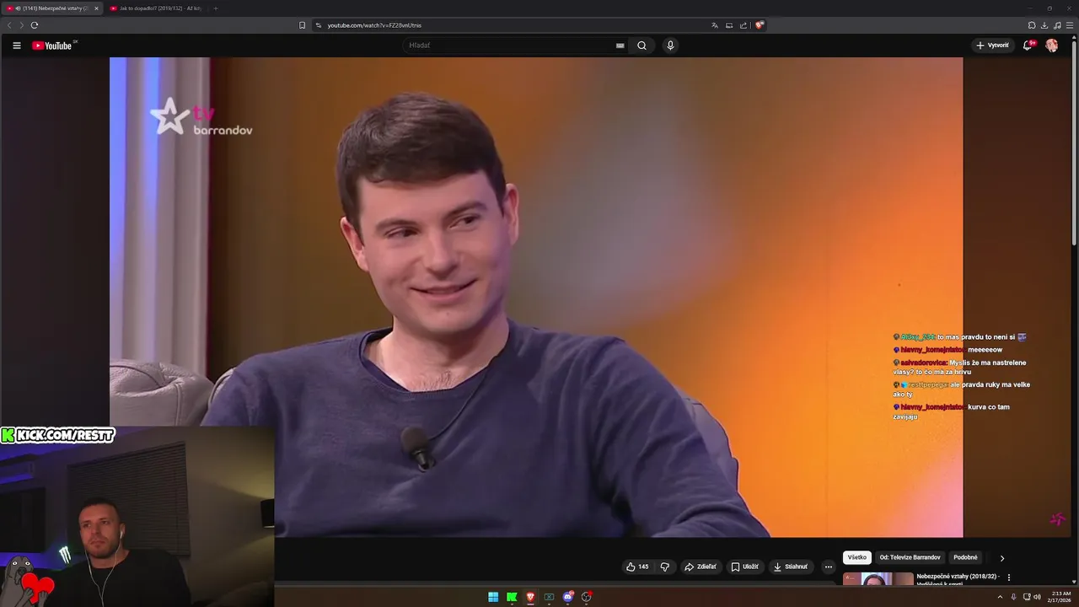Start voice search with the microphone icon
1079x607 pixels.
click(x=670, y=46)
